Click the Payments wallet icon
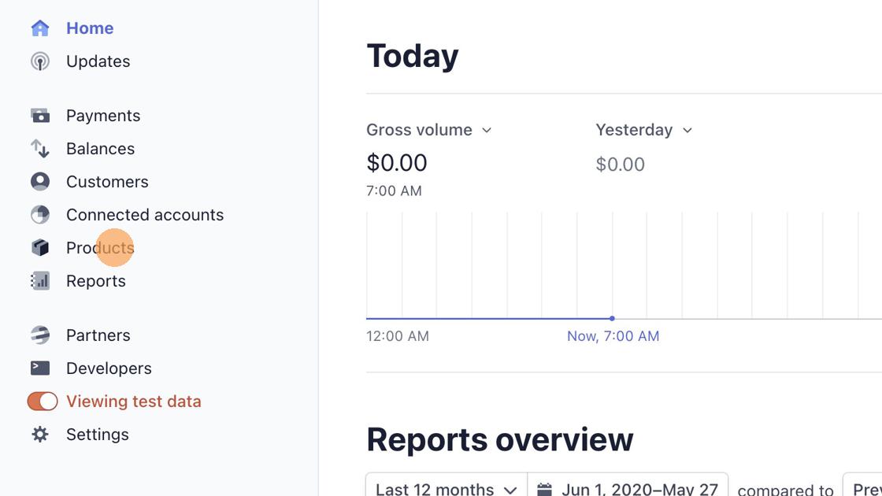Viewport: 882px width, 496px height. [x=40, y=116]
